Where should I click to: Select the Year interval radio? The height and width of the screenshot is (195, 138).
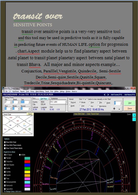click(80, 106)
